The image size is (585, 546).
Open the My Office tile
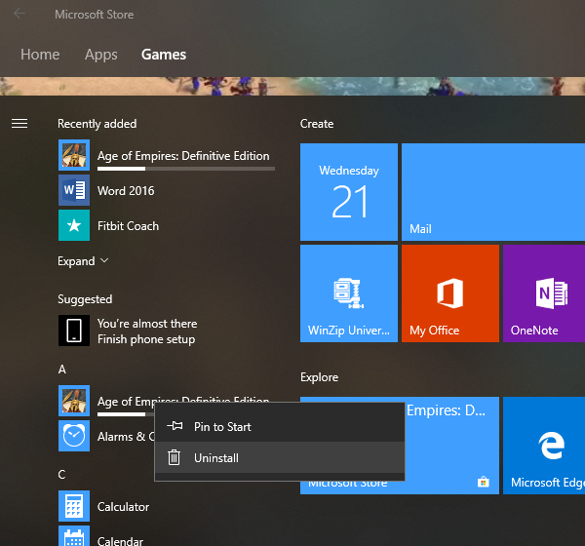449,293
